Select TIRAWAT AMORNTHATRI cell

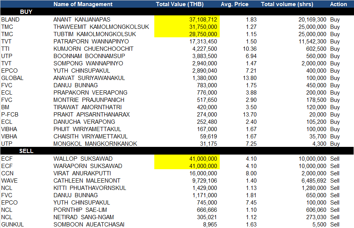tap(88, 107)
